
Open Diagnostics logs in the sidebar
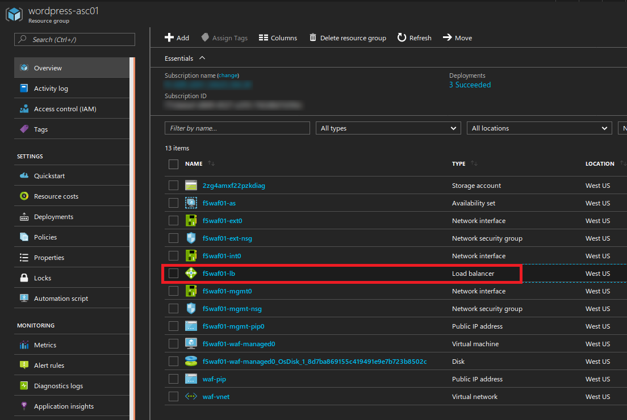(72, 385)
